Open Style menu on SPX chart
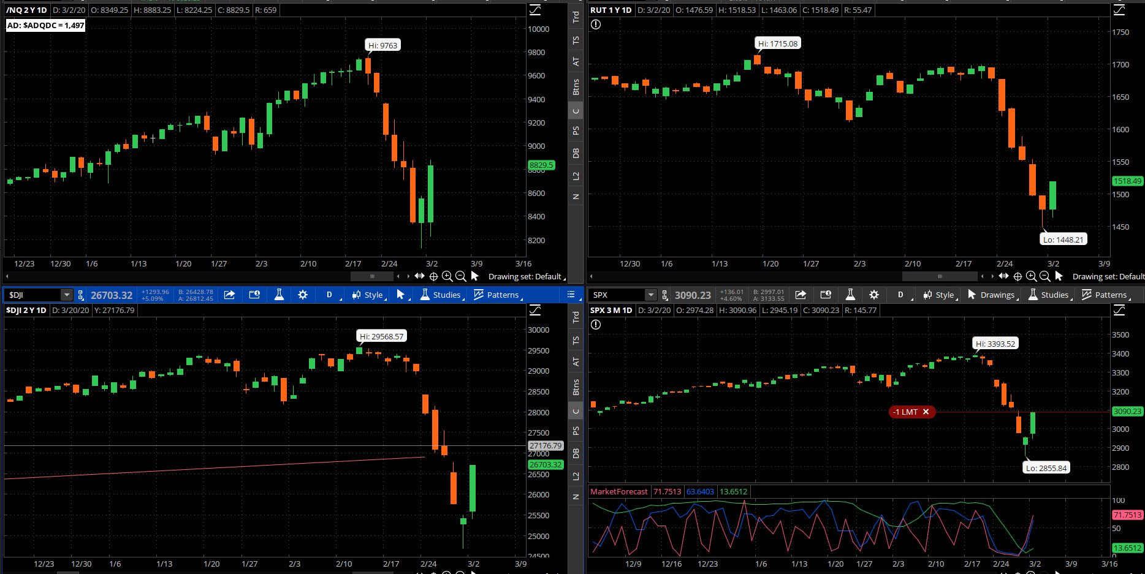1145x574 pixels. pyautogui.click(x=940, y=295)
